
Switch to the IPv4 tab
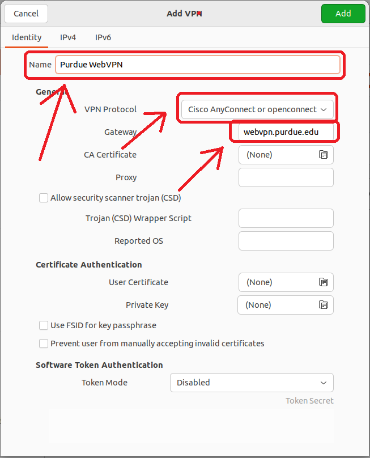click(68, 37)
